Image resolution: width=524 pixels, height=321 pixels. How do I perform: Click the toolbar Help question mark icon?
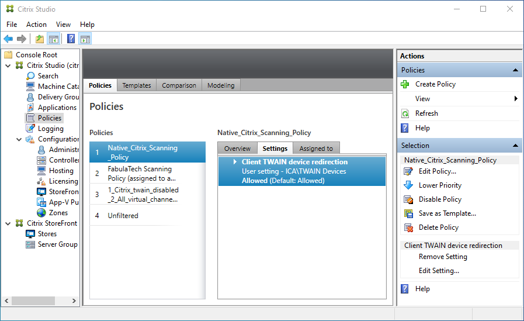[71, 39]
